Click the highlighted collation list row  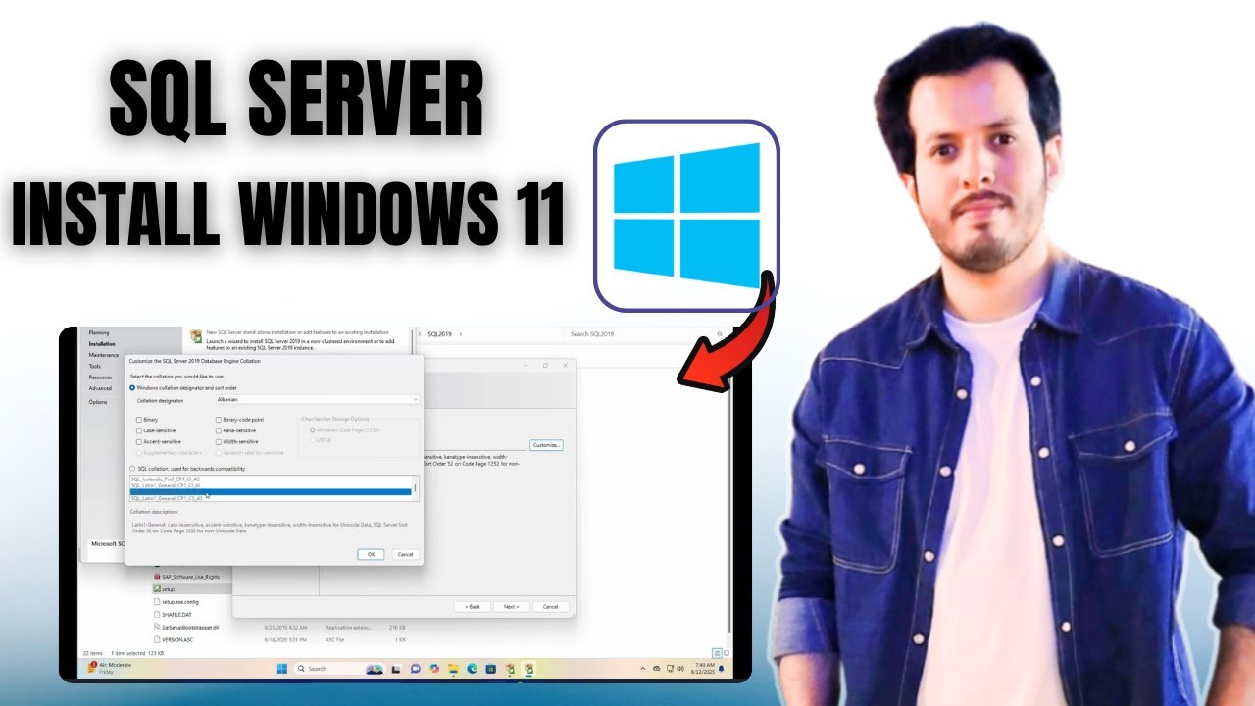[x=271, y=492]
